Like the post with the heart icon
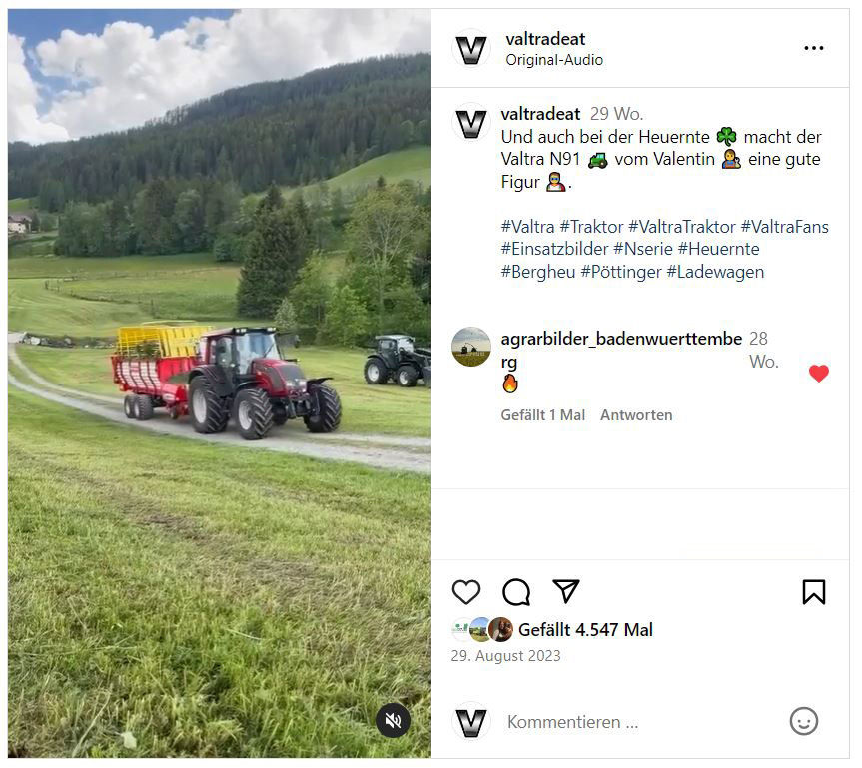This screenshot has height=768, width=862. [x=466, y=592]
